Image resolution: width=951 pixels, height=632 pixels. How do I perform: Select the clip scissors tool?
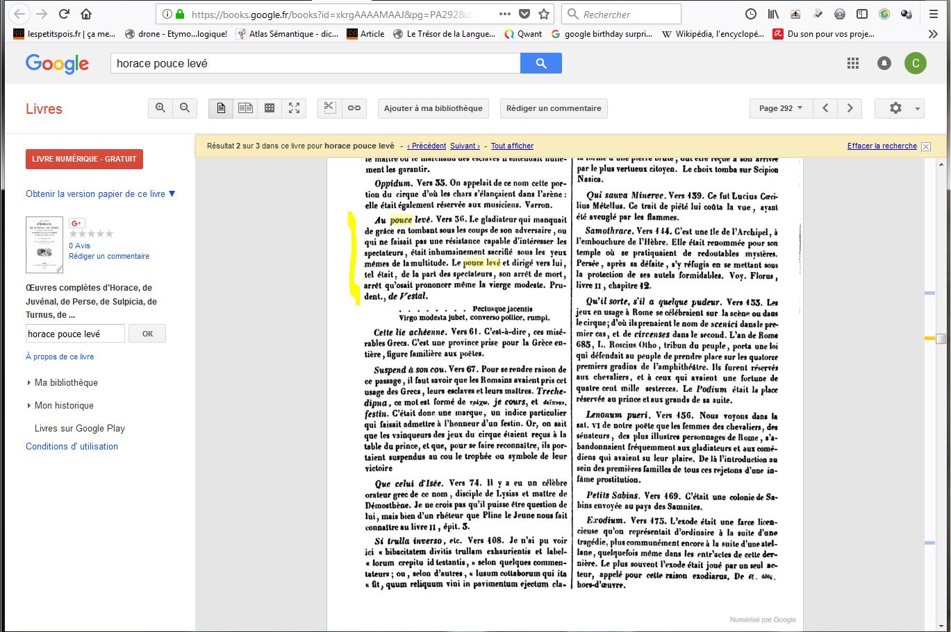[x=330, y=108]
